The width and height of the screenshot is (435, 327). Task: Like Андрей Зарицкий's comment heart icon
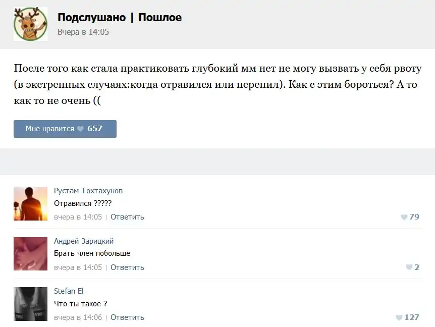pos(409,267)
